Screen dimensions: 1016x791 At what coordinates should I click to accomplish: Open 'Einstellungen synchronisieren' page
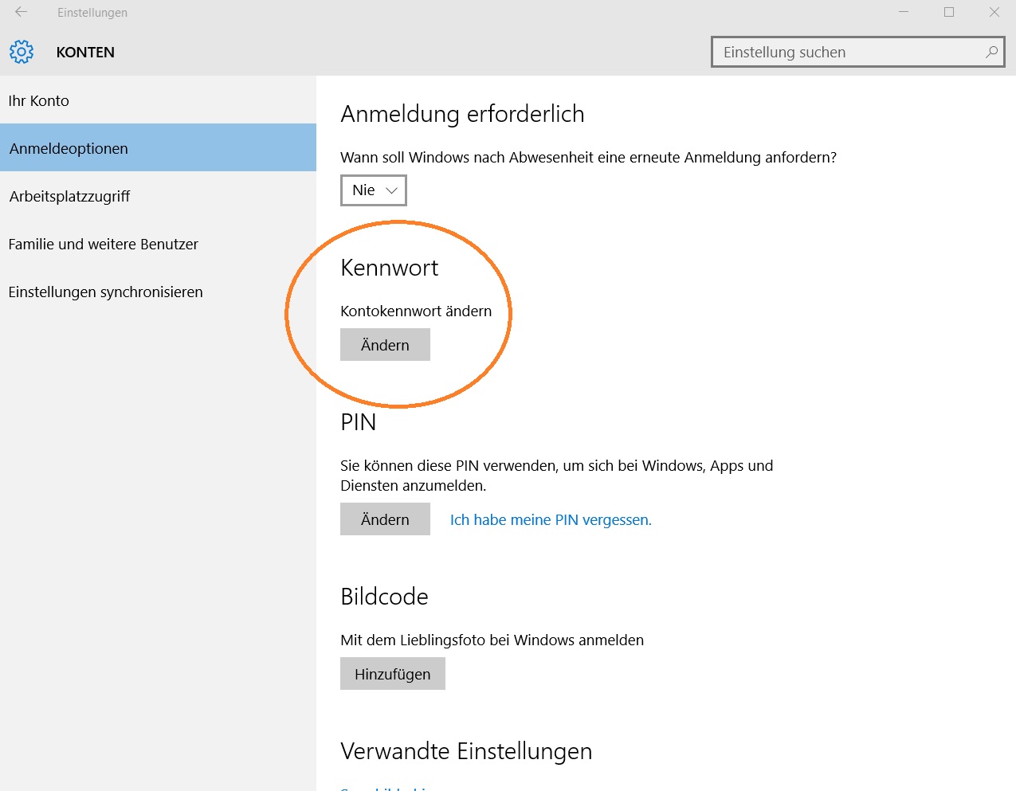pos(158,292)
